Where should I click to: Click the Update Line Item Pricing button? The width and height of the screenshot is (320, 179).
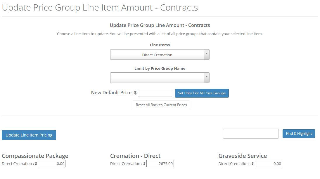pyautogui.click(x=29, y=135)
